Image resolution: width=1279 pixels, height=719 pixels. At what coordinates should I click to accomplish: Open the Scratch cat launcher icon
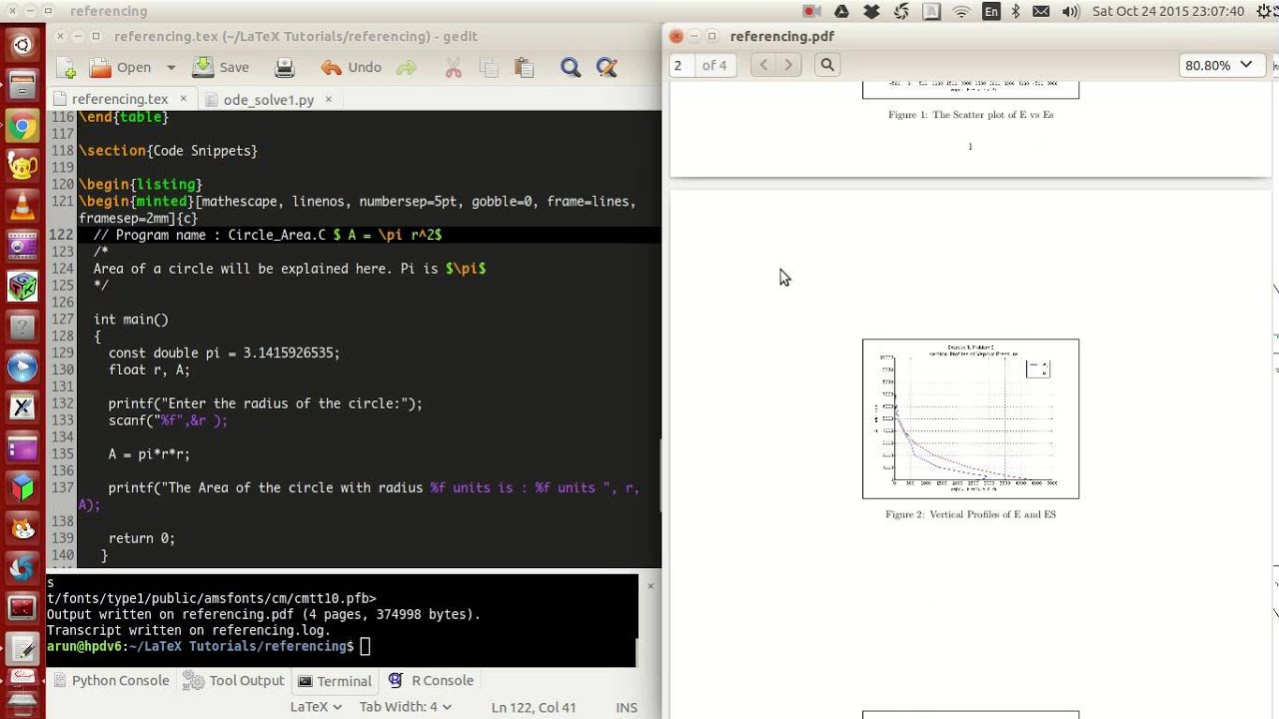coord(22,528)
